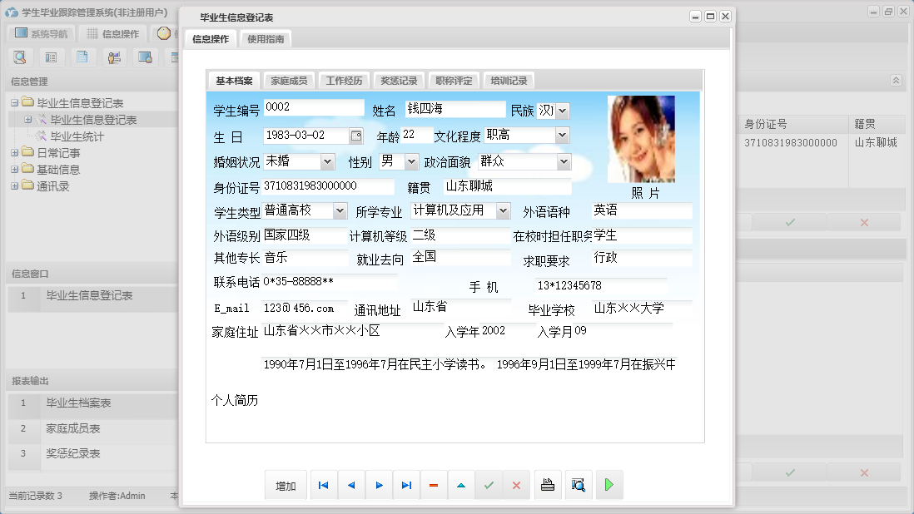
Task: Jump to the last record icon
Action: point(405,485)
